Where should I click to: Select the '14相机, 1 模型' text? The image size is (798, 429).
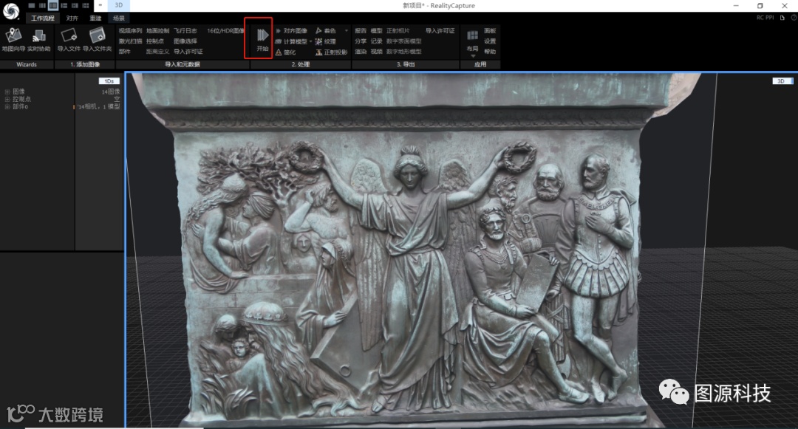tap(99, 107)
